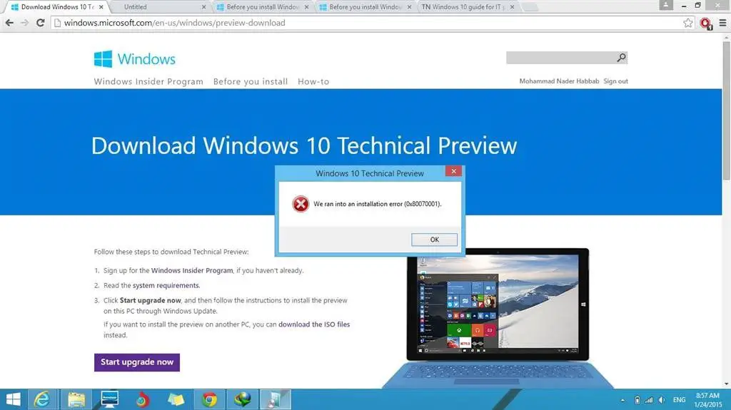Open the Windows Start button
The image size is (731, 410).
tap(13, 399)
